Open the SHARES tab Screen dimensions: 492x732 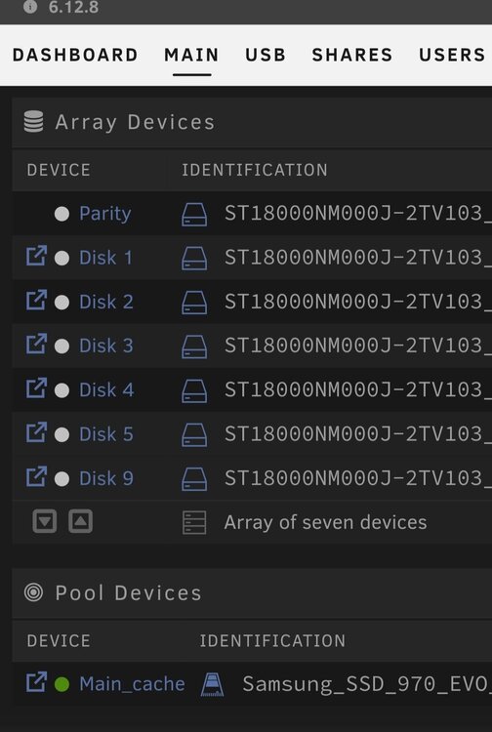[352, 55]
